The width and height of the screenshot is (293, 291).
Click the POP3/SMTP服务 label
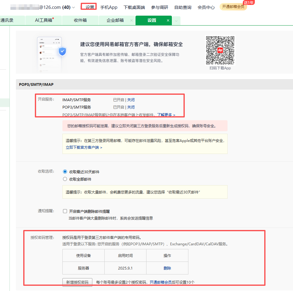click(x=76, y=107)
